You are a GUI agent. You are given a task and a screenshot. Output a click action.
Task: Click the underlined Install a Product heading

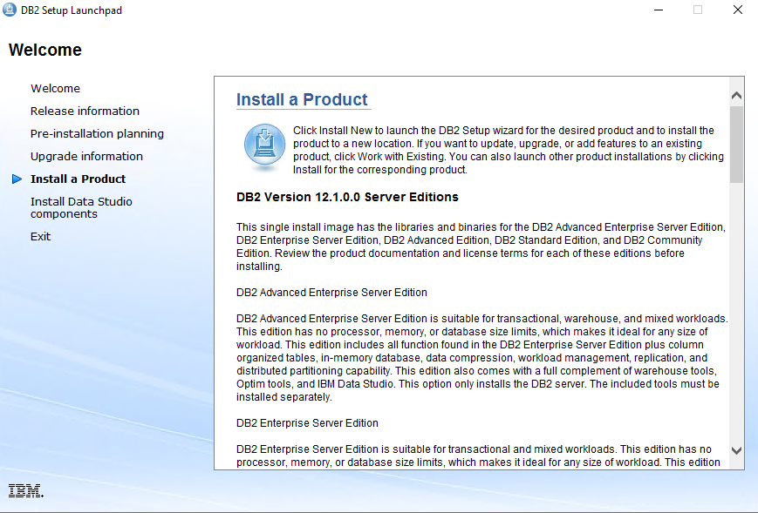click(303, 100)
